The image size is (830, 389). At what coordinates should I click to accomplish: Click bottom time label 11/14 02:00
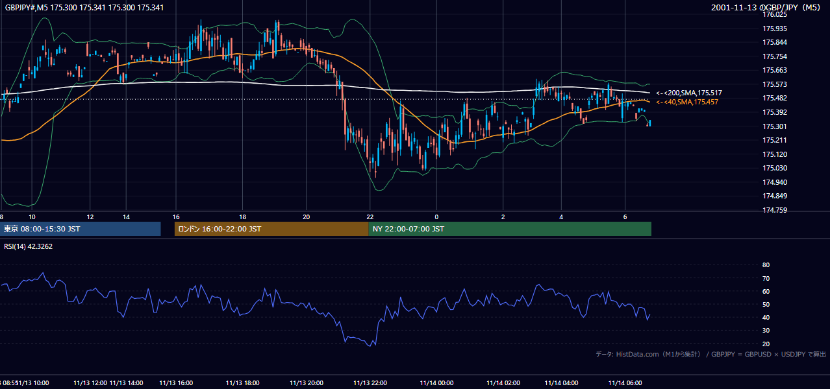tap(503, 383)
